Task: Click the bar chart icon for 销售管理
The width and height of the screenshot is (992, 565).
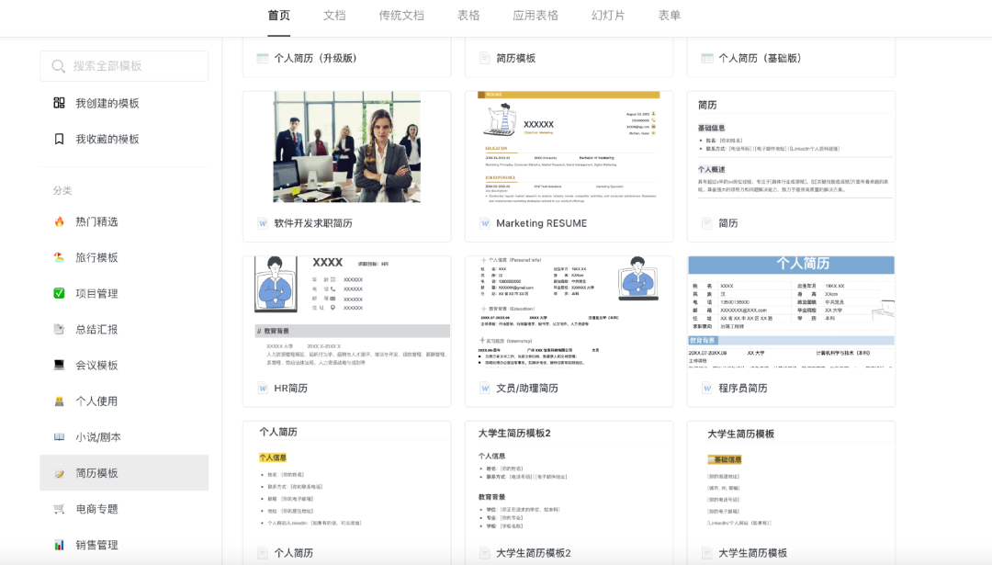Action: point(59,545)
